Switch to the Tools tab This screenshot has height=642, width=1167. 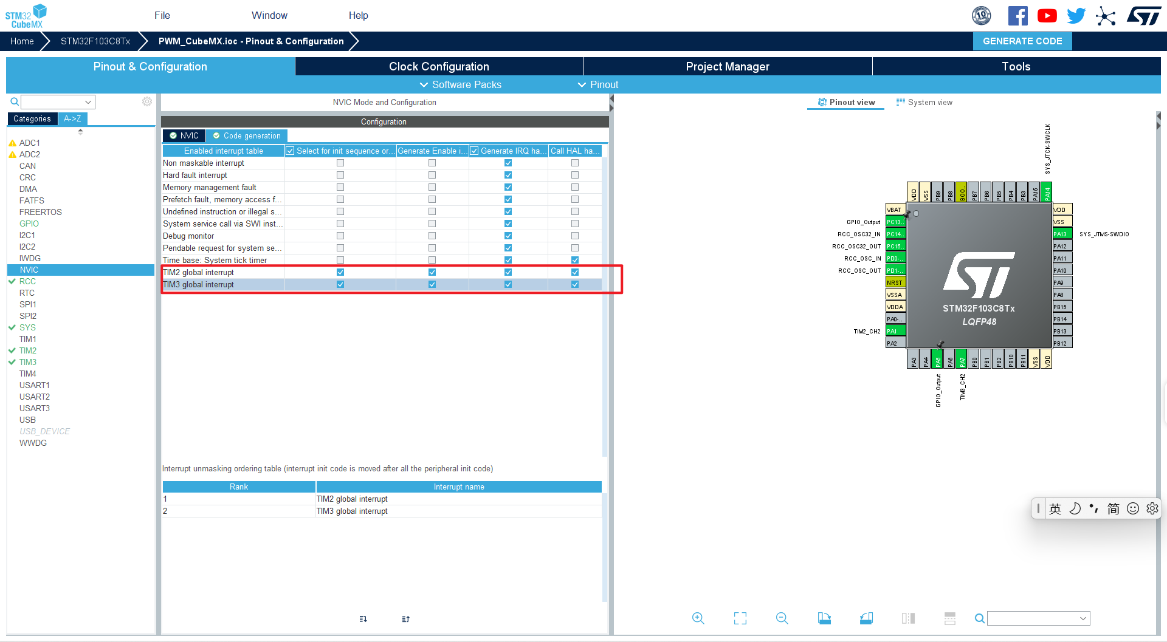click(x=1016, y=66)
